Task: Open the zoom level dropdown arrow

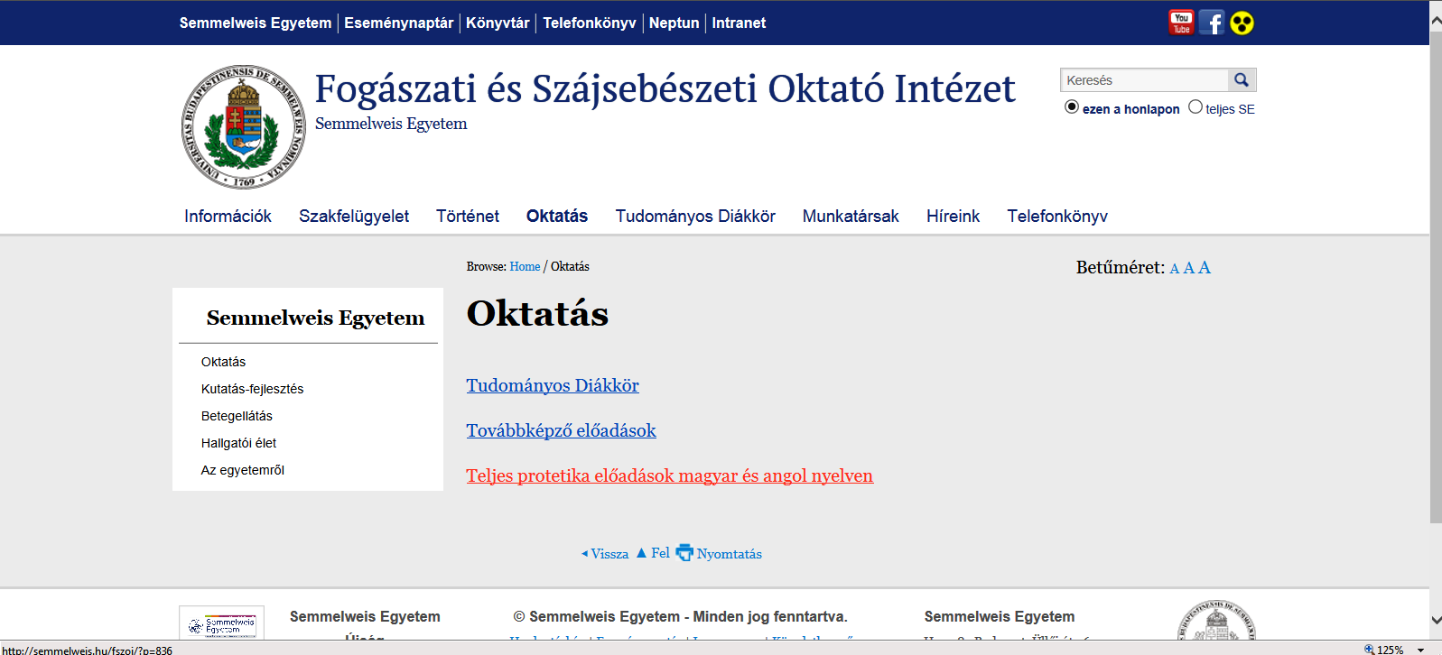Action: pos(1420,650)
